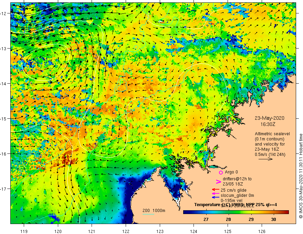This screenshot has width=303, height=234.
Task: Click the 'and velocity for' caption line
Action: 270,144
